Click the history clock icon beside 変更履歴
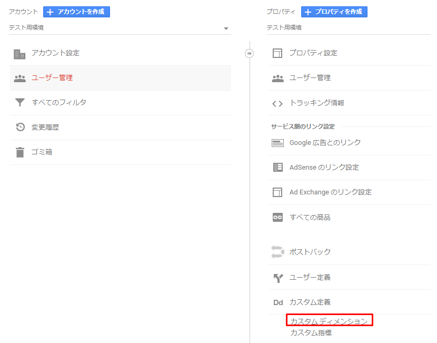 pos(20,127)
